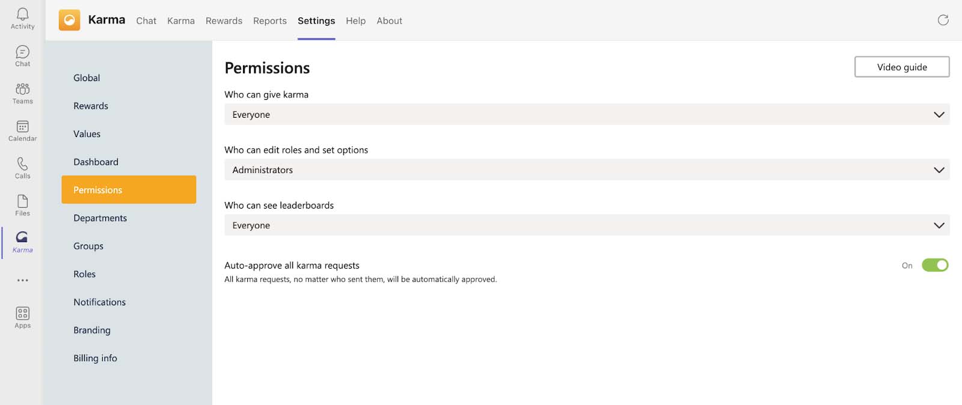Open Groups settings section
962x405 pixels.
pyautogui.click(x=129, y=246)
